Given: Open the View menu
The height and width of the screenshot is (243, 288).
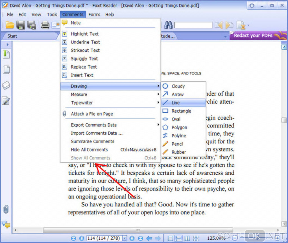Looking at the screenshot, I should pyautogui.click(x=36, y=14).
